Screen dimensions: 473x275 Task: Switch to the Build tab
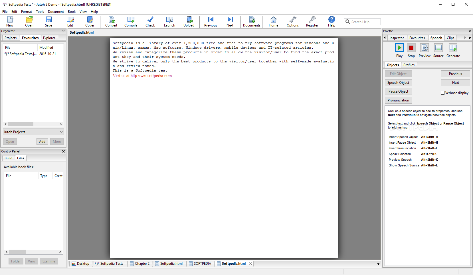pos(9,158)
